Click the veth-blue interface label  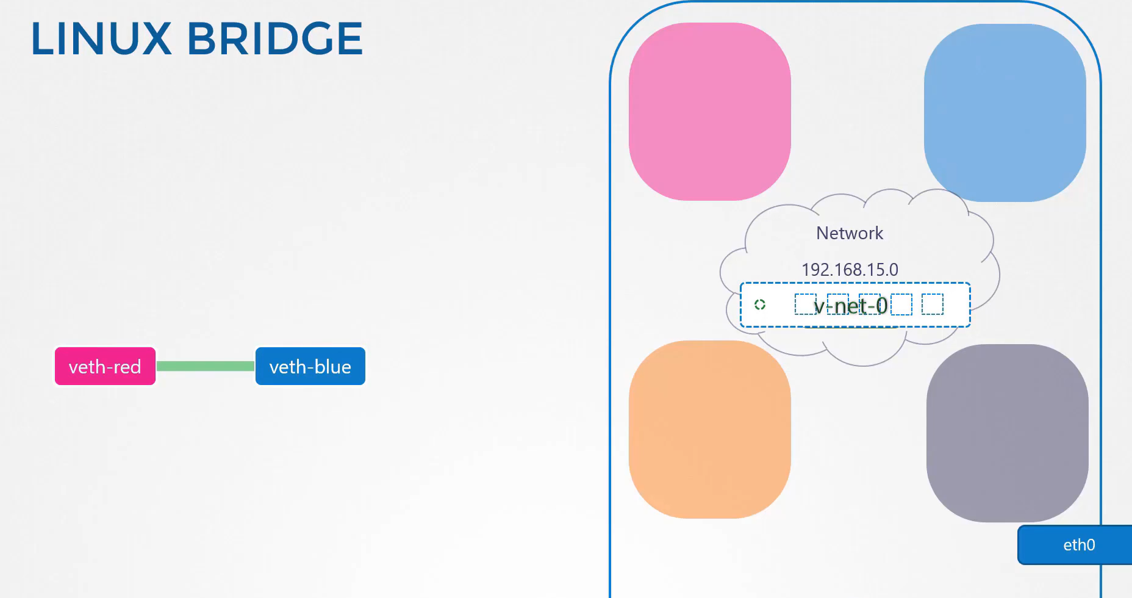point(310,366)
